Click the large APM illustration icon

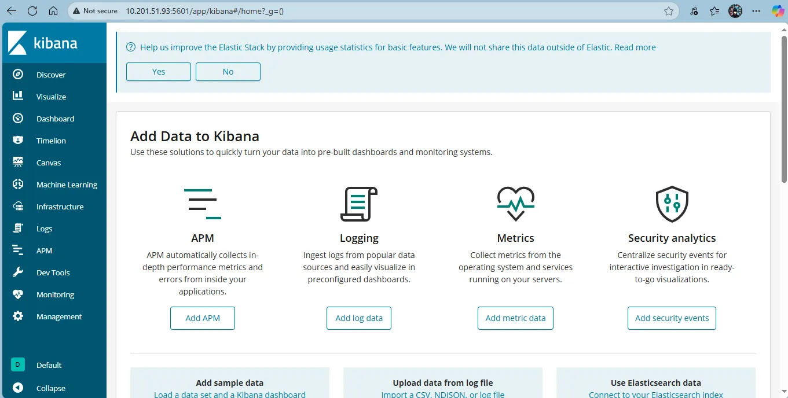click(203, 204)
